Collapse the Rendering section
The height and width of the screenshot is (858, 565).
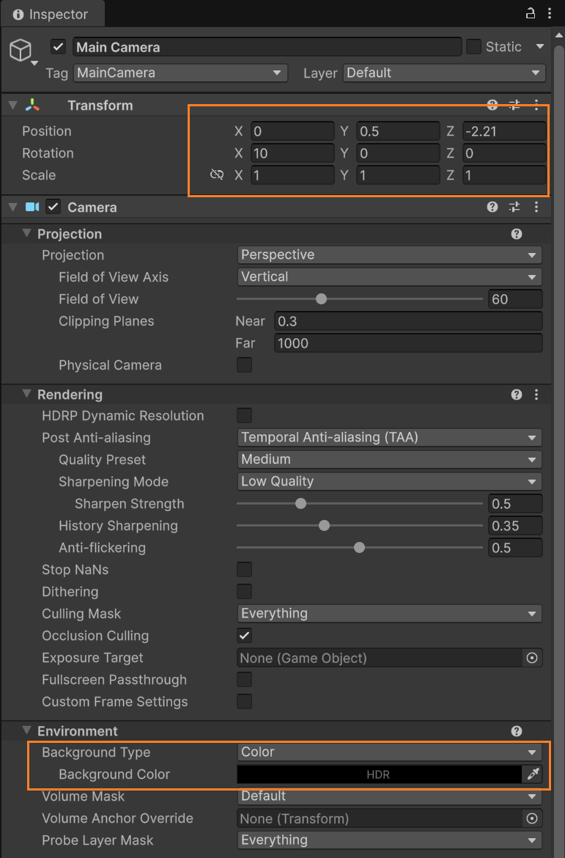(x=28, y=395)
